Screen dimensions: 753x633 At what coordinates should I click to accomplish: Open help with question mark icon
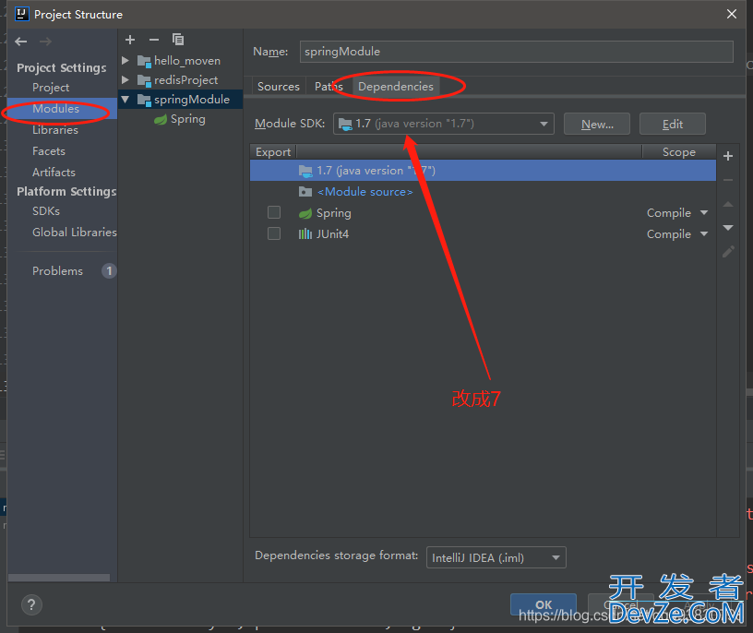click(x=31, y=604)
